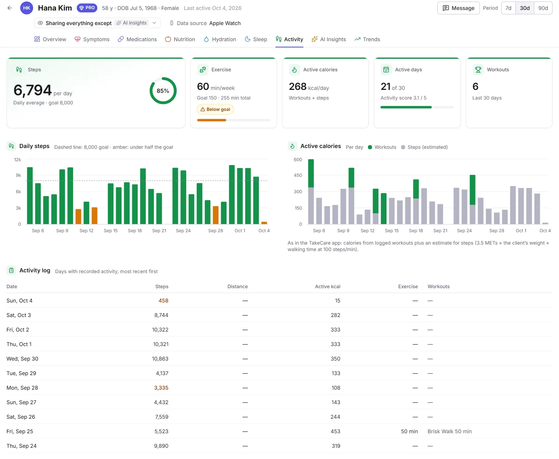Click the tall Sep 6 calories bar
This screenshot has width=559, height=459.
pos(311,192)
